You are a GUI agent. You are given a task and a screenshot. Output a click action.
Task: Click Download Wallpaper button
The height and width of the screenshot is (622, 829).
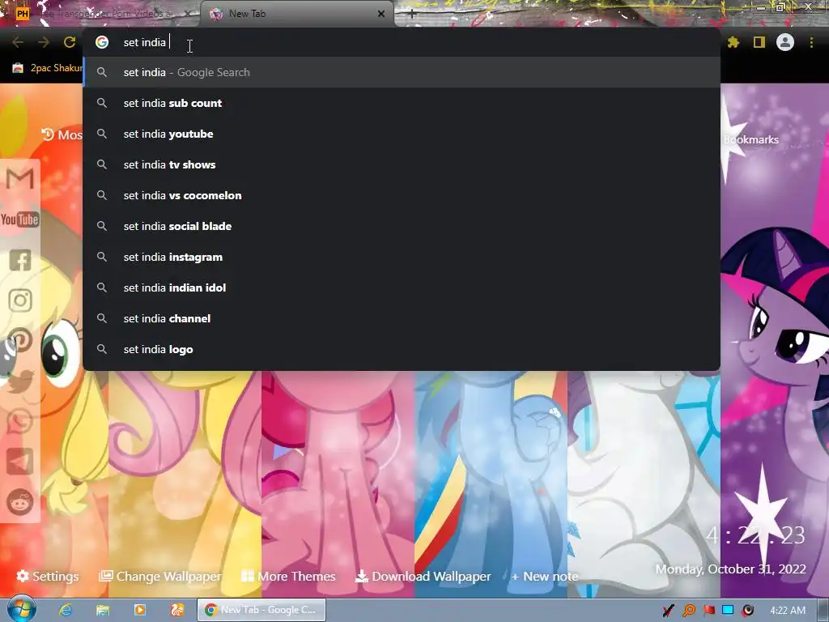coord(423,576)
